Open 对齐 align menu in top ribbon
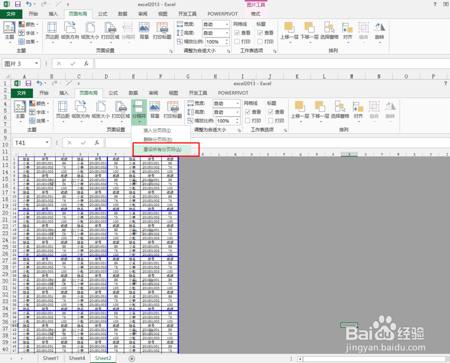 [347, 32]
